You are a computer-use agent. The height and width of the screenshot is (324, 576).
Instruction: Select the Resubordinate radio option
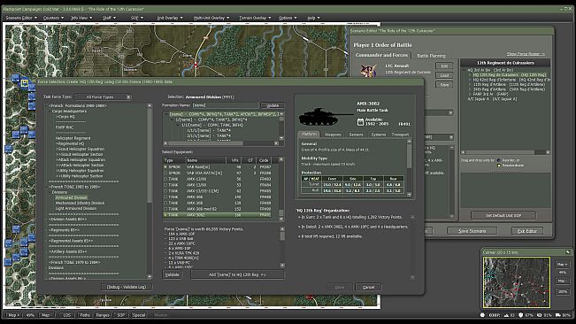pyautogui.click(x=499, y=166)
